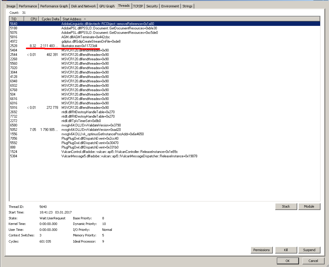Screen dimensions: 329x267
Task: Click the 482 391 cycles delta cell
Action: pos(52,54)
